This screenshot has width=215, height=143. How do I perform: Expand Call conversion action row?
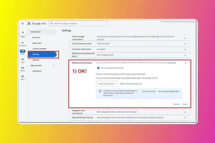[185, 44]
